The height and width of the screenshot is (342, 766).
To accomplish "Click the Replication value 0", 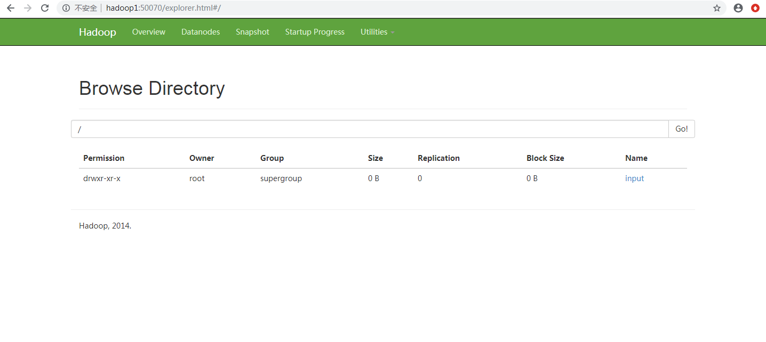I will (420, 178).
